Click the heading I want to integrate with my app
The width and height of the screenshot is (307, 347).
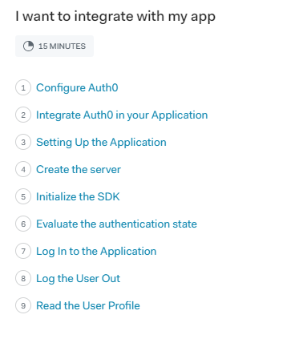point(115,17)
